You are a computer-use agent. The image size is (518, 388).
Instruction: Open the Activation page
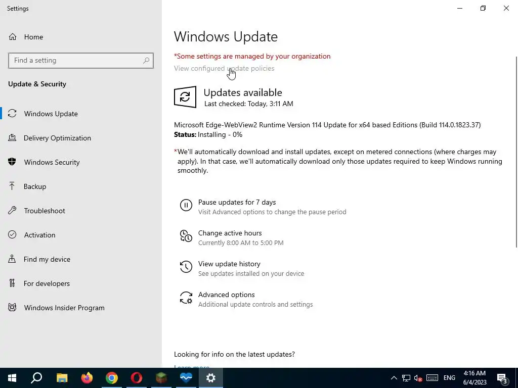point(81,234)
